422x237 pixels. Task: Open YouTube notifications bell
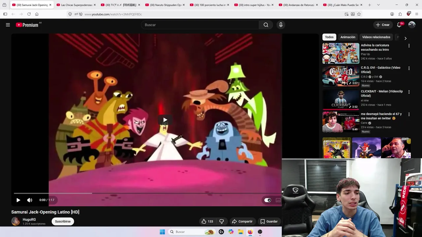(x=399, y=25)
